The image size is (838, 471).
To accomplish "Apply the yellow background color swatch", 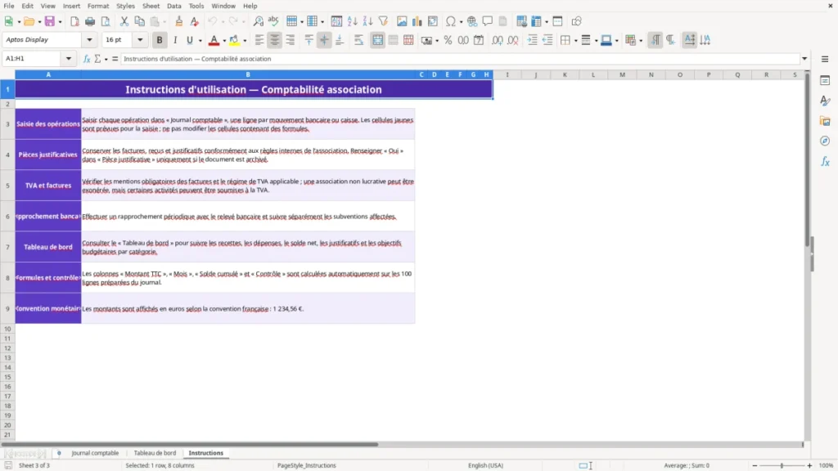I will point(234,40).
